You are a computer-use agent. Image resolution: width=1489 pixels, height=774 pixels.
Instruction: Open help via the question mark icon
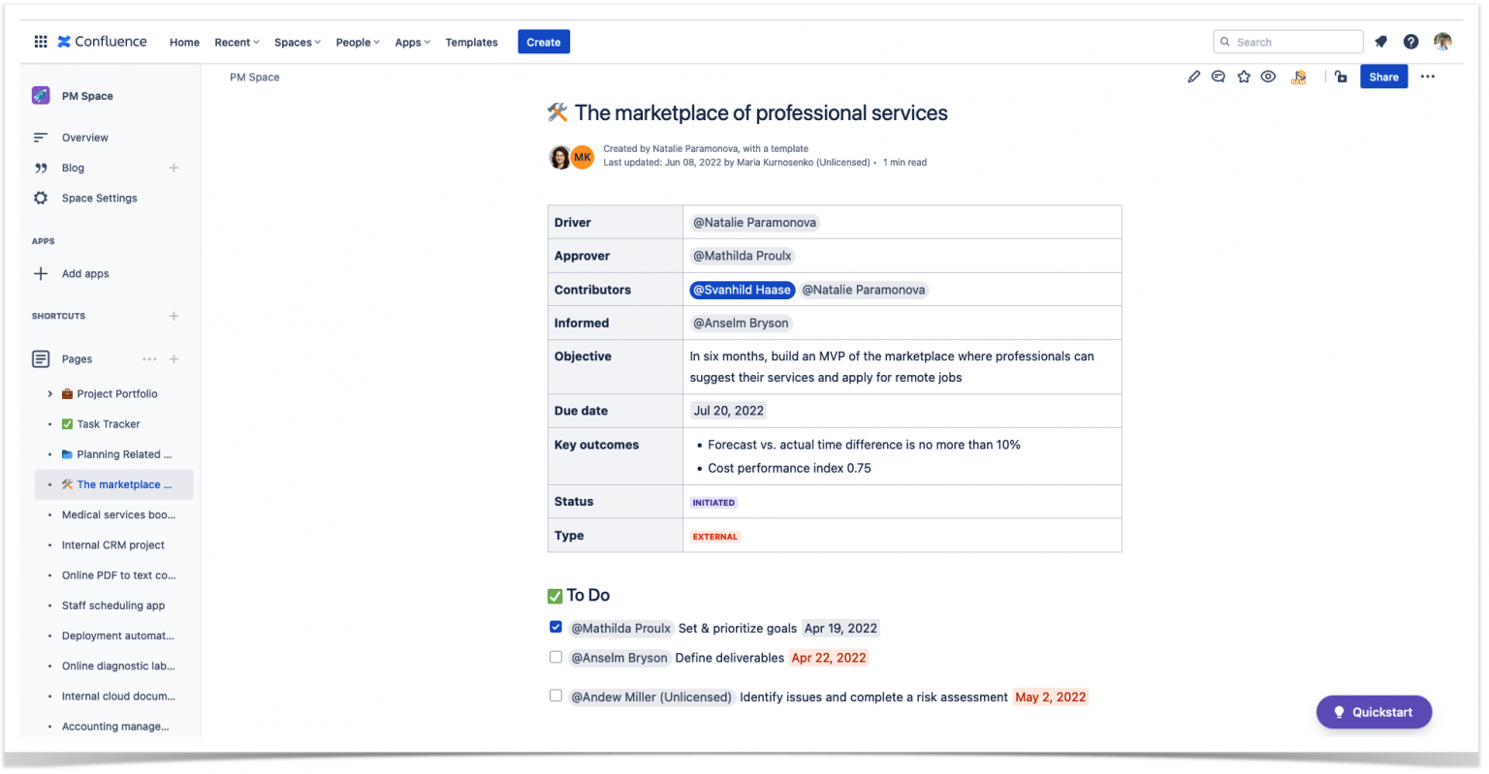coord(1410,42)
